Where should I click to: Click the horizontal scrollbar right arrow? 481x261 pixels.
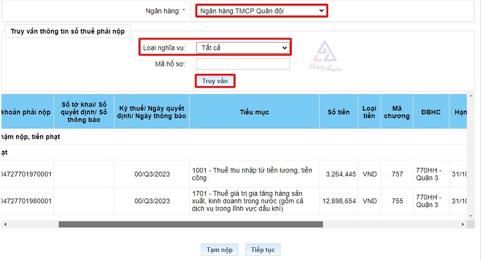point(463,225)
